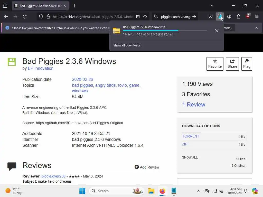Toggle reader view icon in address bar
Viewport: 263px width, 197px height.
tap(138, 16)
